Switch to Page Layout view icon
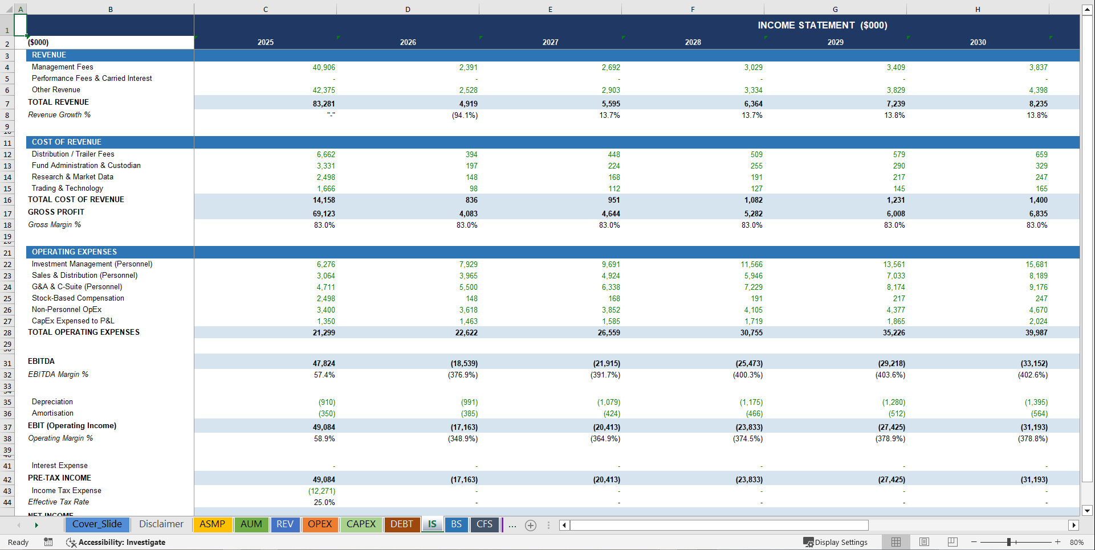The width and height of the screenshot is (1095, 550). click(x=924, y=542)
